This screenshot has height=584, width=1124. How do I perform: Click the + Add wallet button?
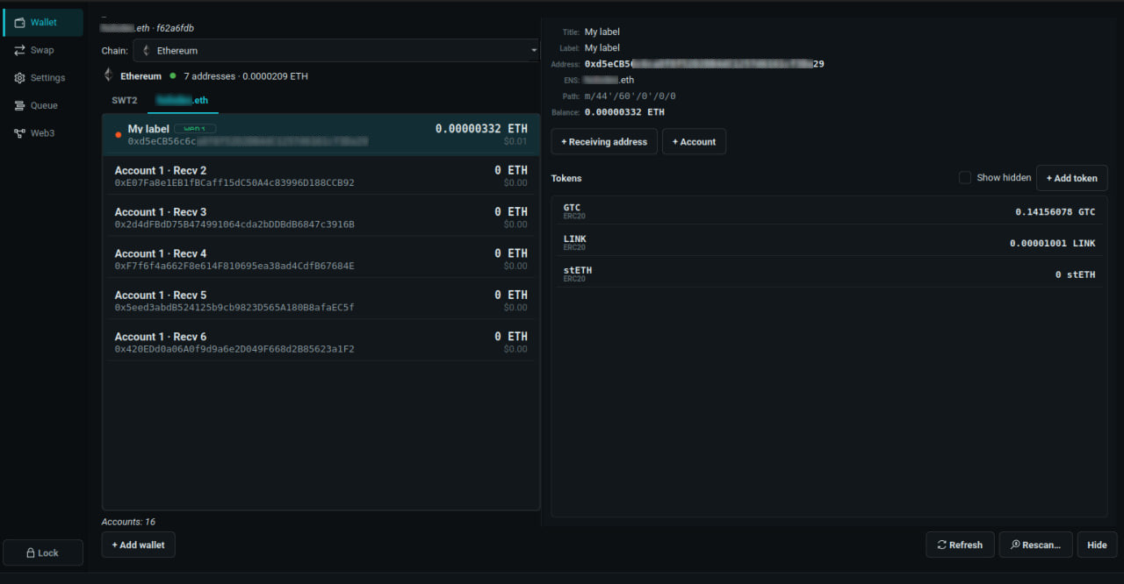[139, 545]
